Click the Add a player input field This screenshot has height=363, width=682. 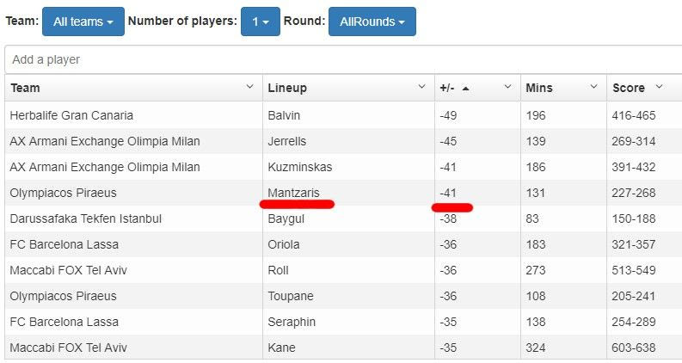tap(344, 60)
